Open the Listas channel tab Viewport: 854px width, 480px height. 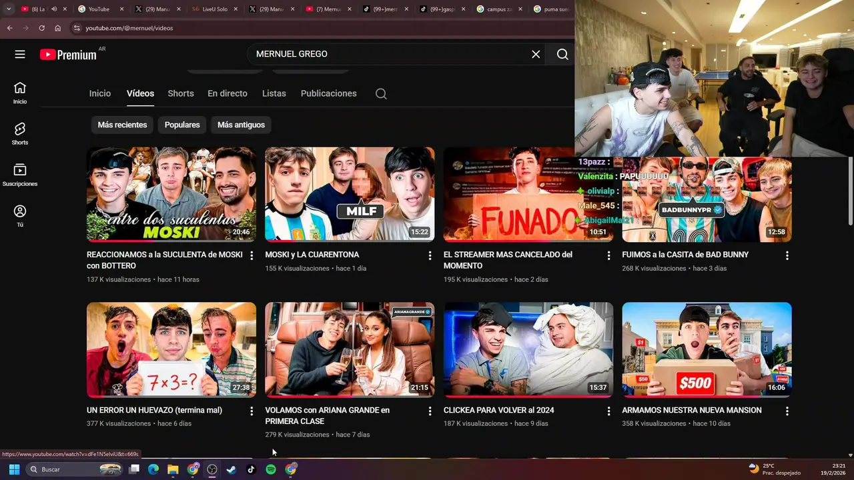pos(274,93)
